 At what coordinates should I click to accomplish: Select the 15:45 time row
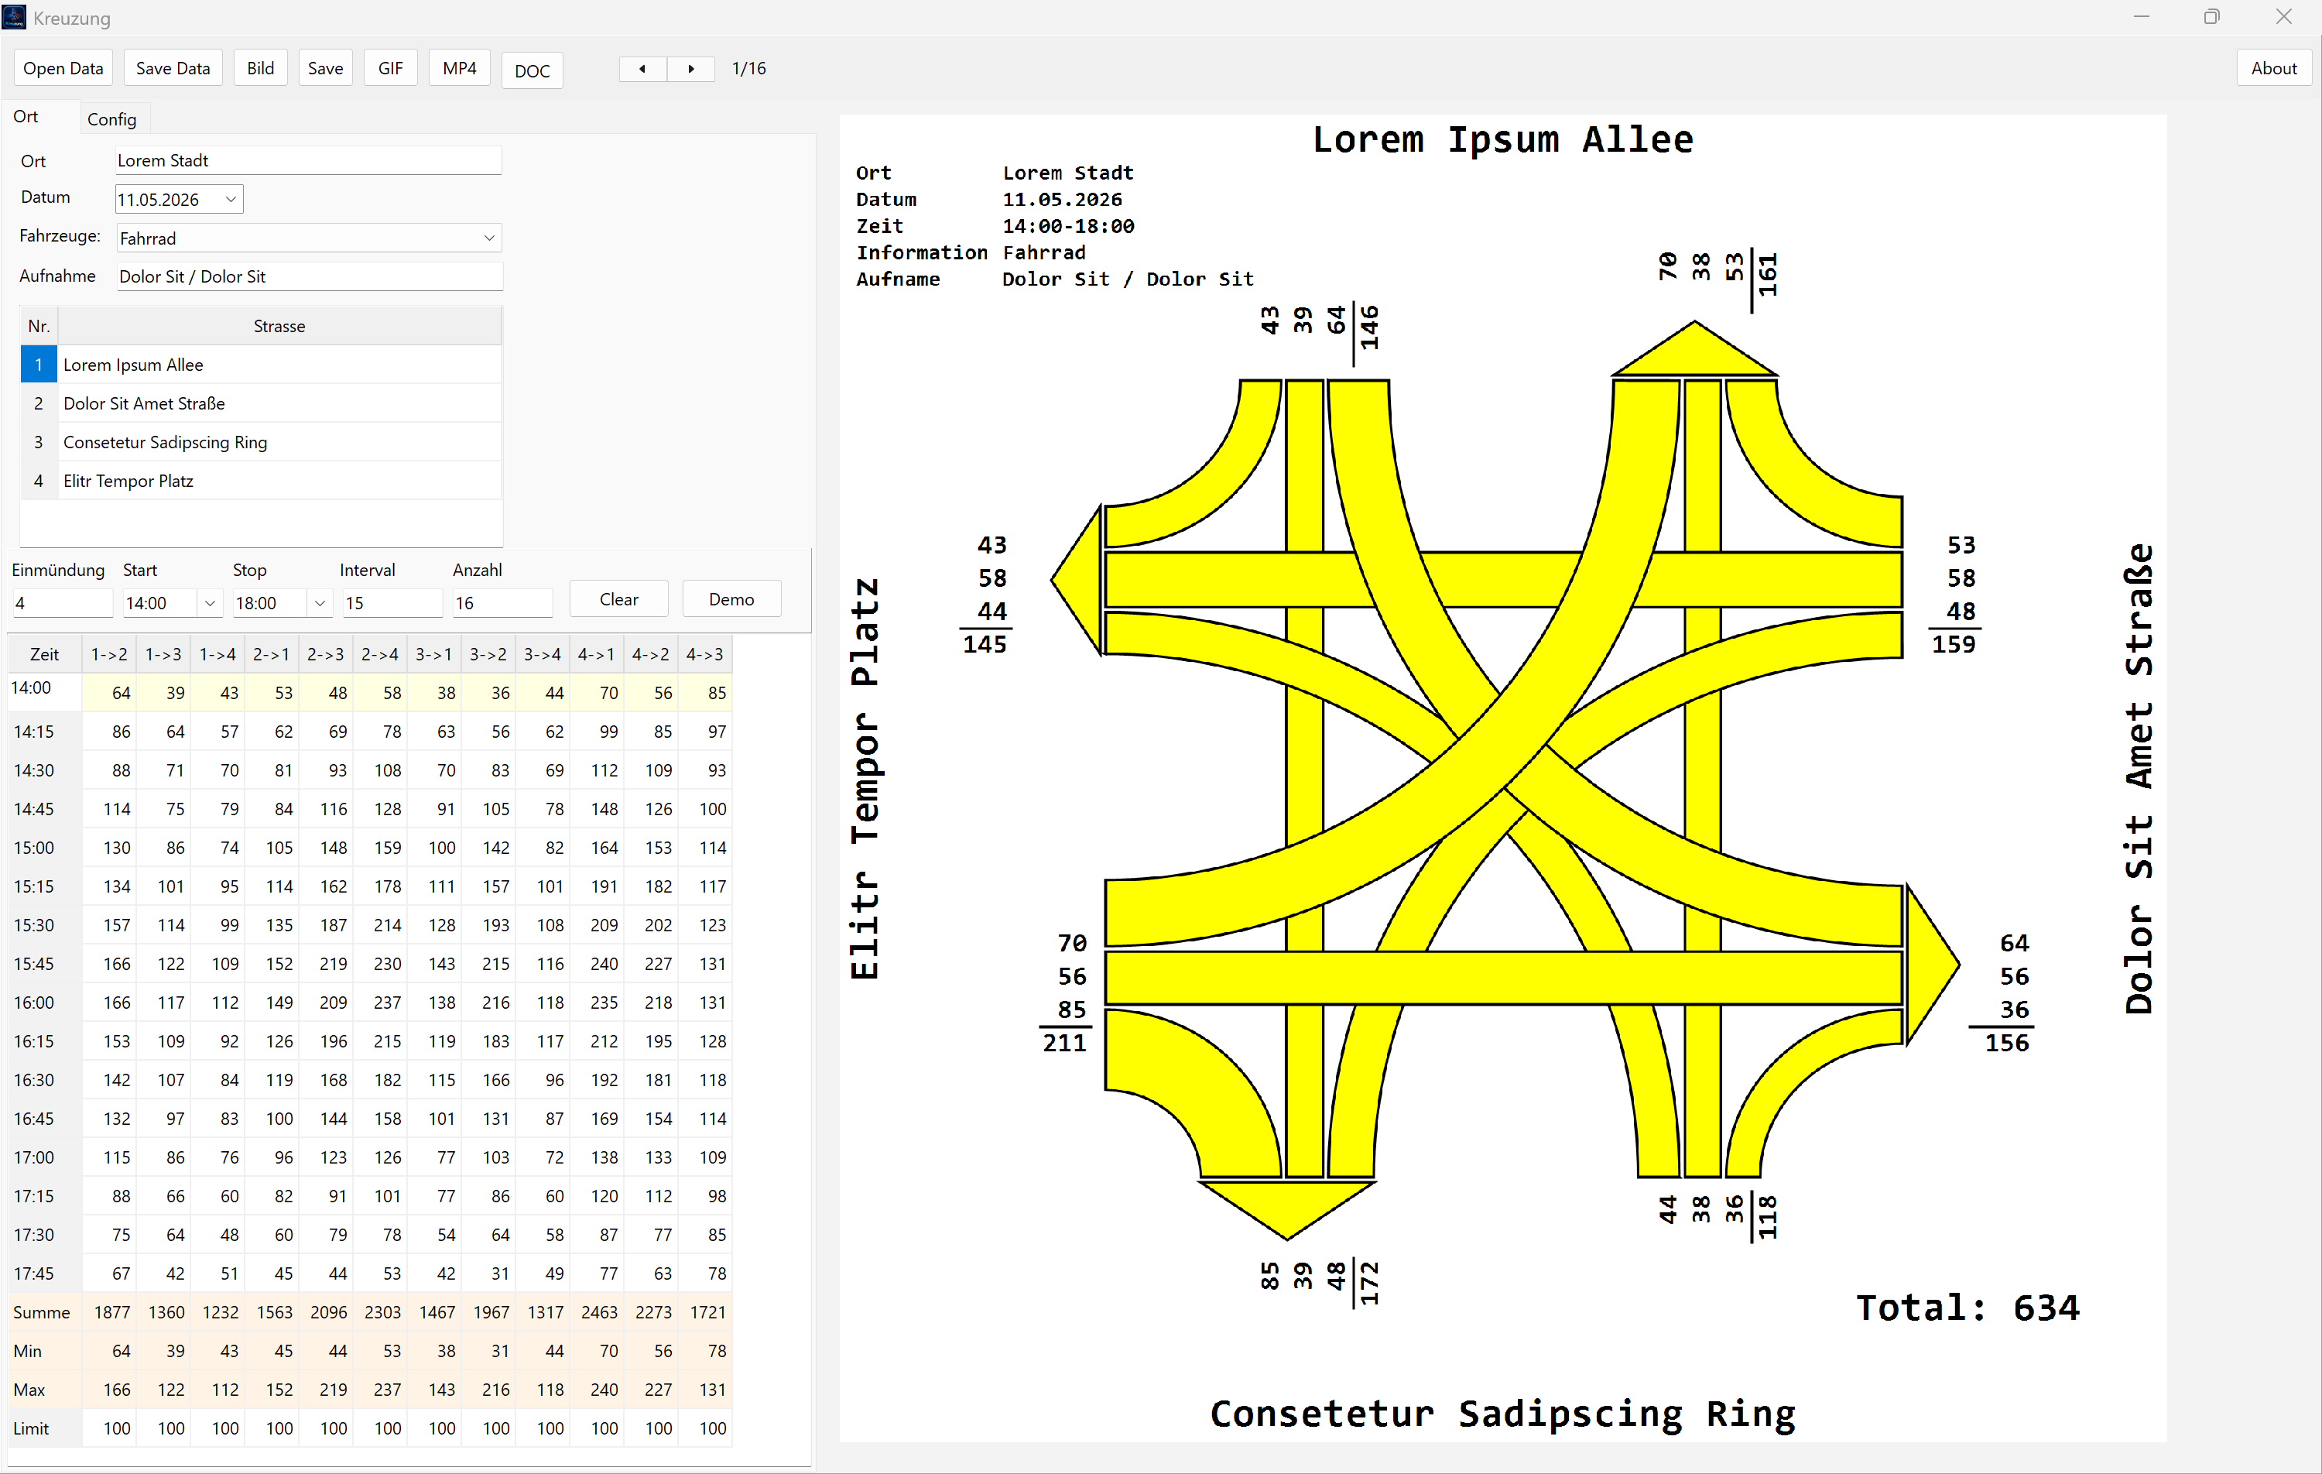pyautogui.click(x=370, y=964)
